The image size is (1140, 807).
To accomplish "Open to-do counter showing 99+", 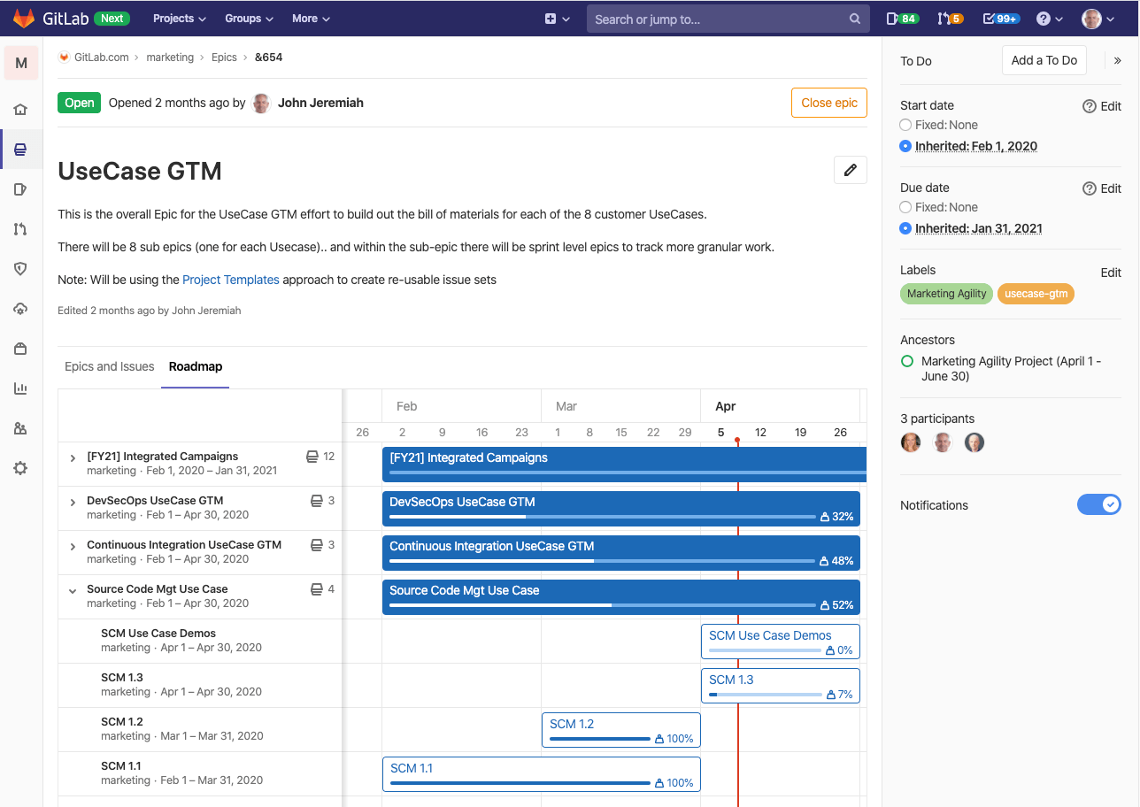I will (1002, 19).
